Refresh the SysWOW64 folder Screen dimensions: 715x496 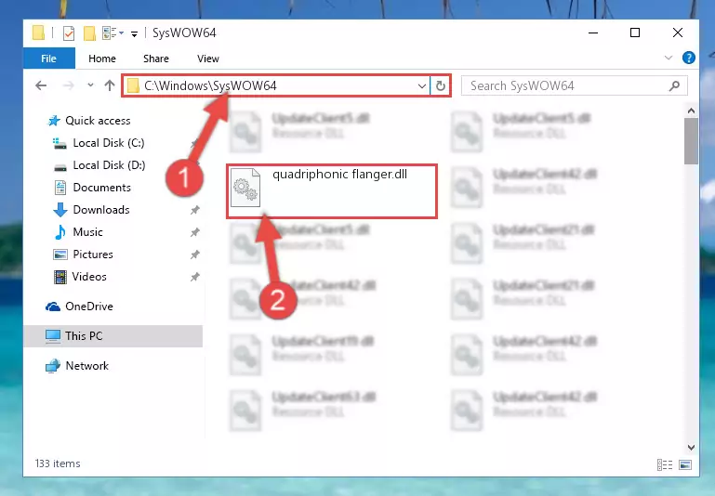click(x=440, y=85)
